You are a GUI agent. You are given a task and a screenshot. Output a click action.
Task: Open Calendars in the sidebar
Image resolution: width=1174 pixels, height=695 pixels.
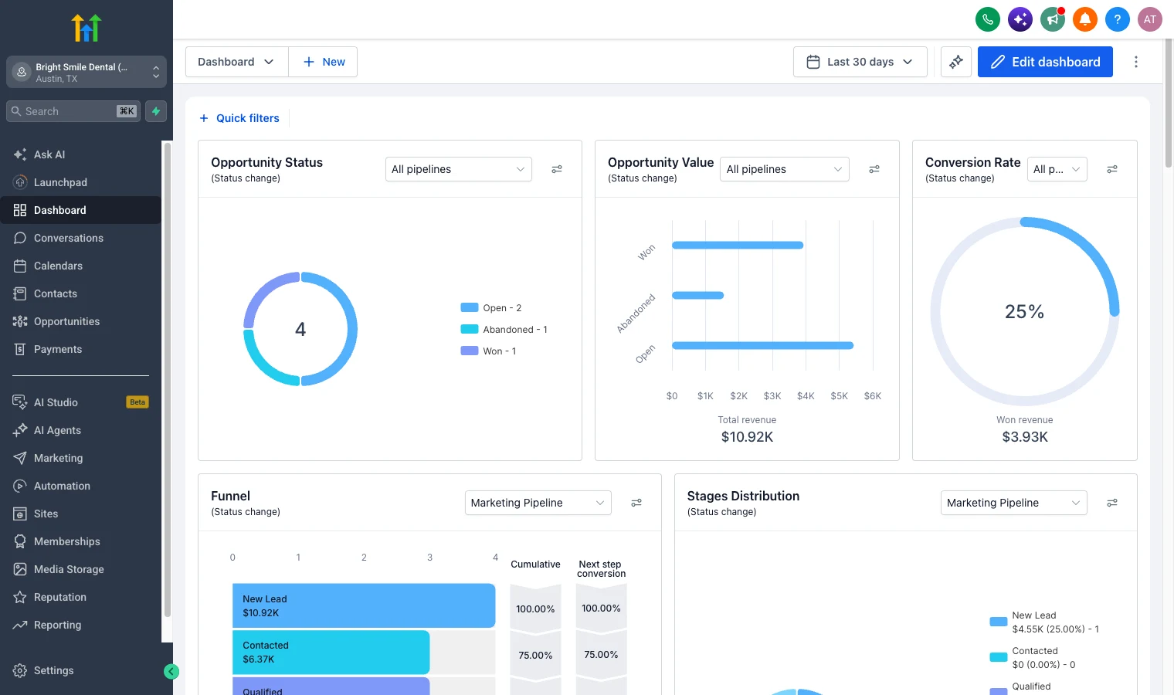point(81,266)
